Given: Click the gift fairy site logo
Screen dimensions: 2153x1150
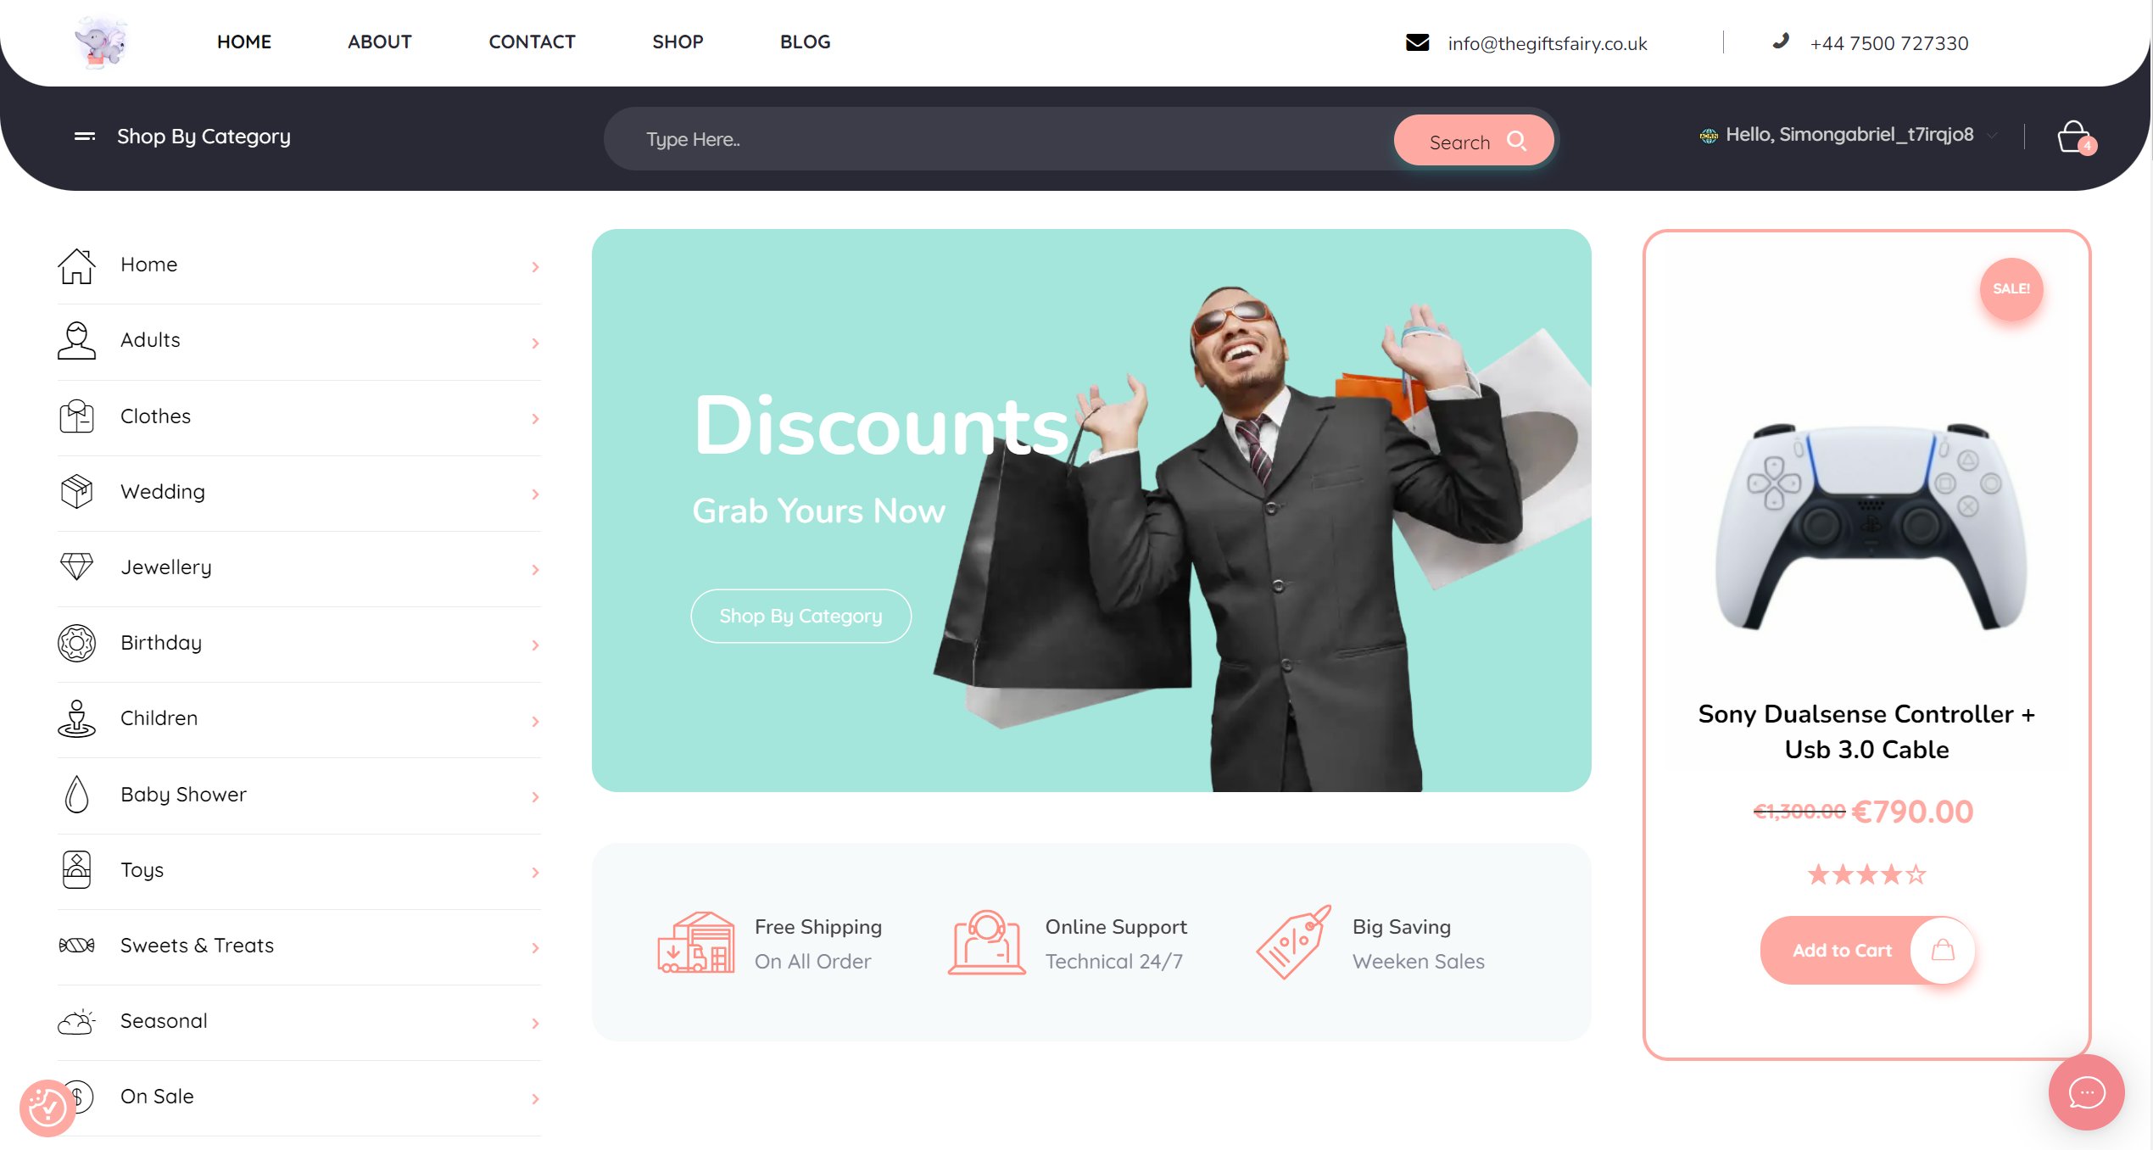Looking at the screenshot, I should [101, 42].
